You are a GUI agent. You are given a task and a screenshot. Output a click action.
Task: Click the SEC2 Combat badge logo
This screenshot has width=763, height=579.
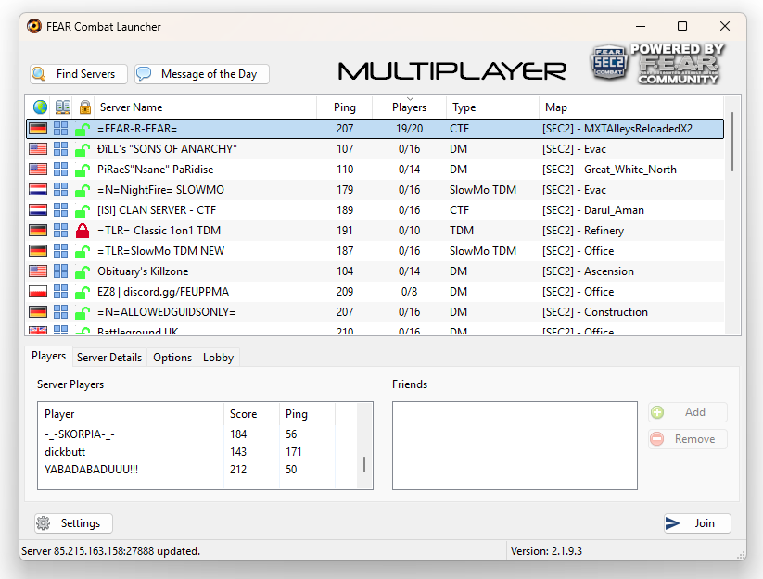click(x=609, y=62)
